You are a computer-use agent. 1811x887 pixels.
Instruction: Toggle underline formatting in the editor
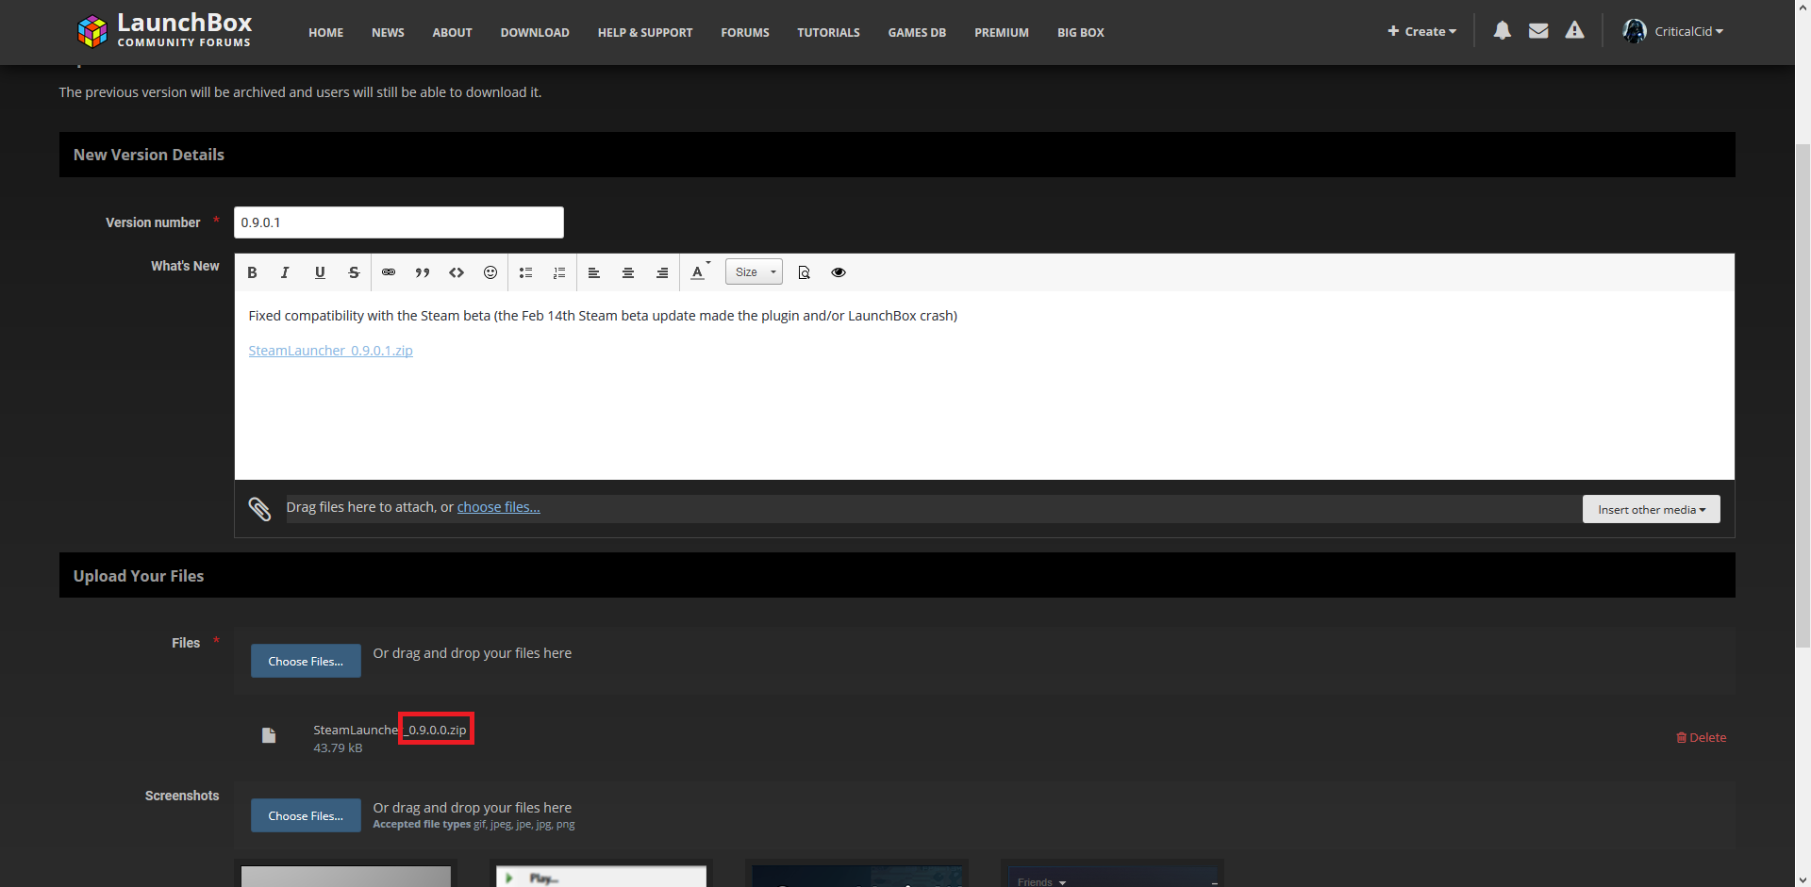(x=320, y=272)
